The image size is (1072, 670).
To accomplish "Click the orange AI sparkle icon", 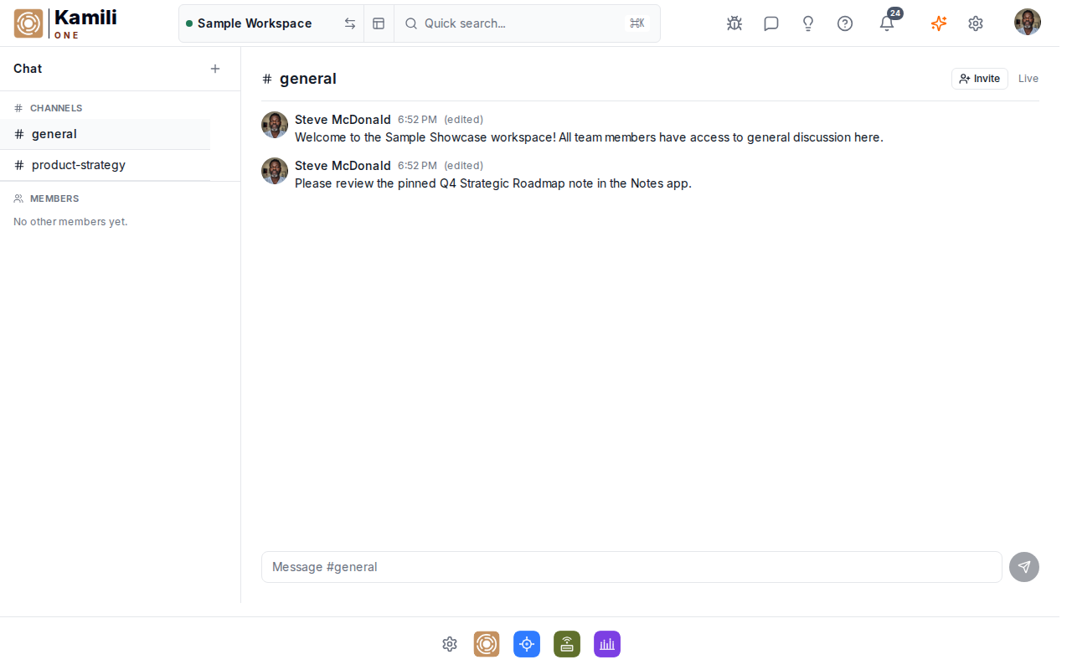I will (x=939, y=23).
